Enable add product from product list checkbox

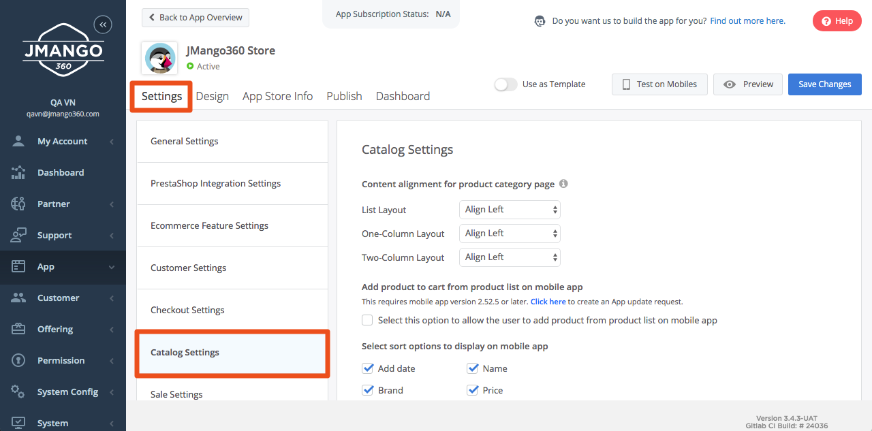[367, 320]
